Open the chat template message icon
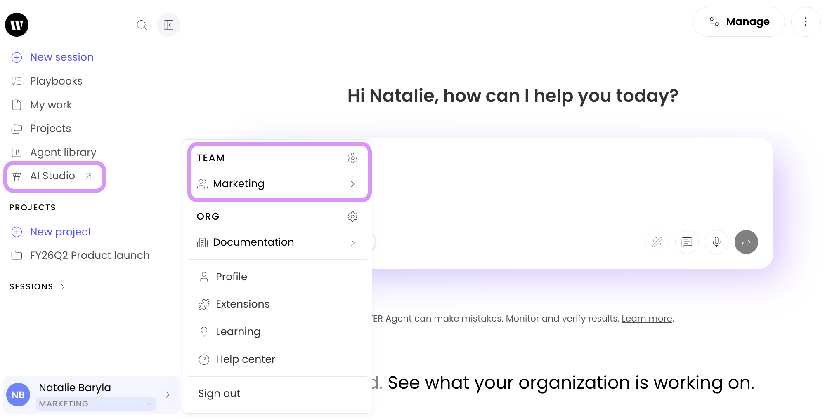 click(x=687, y=242)
